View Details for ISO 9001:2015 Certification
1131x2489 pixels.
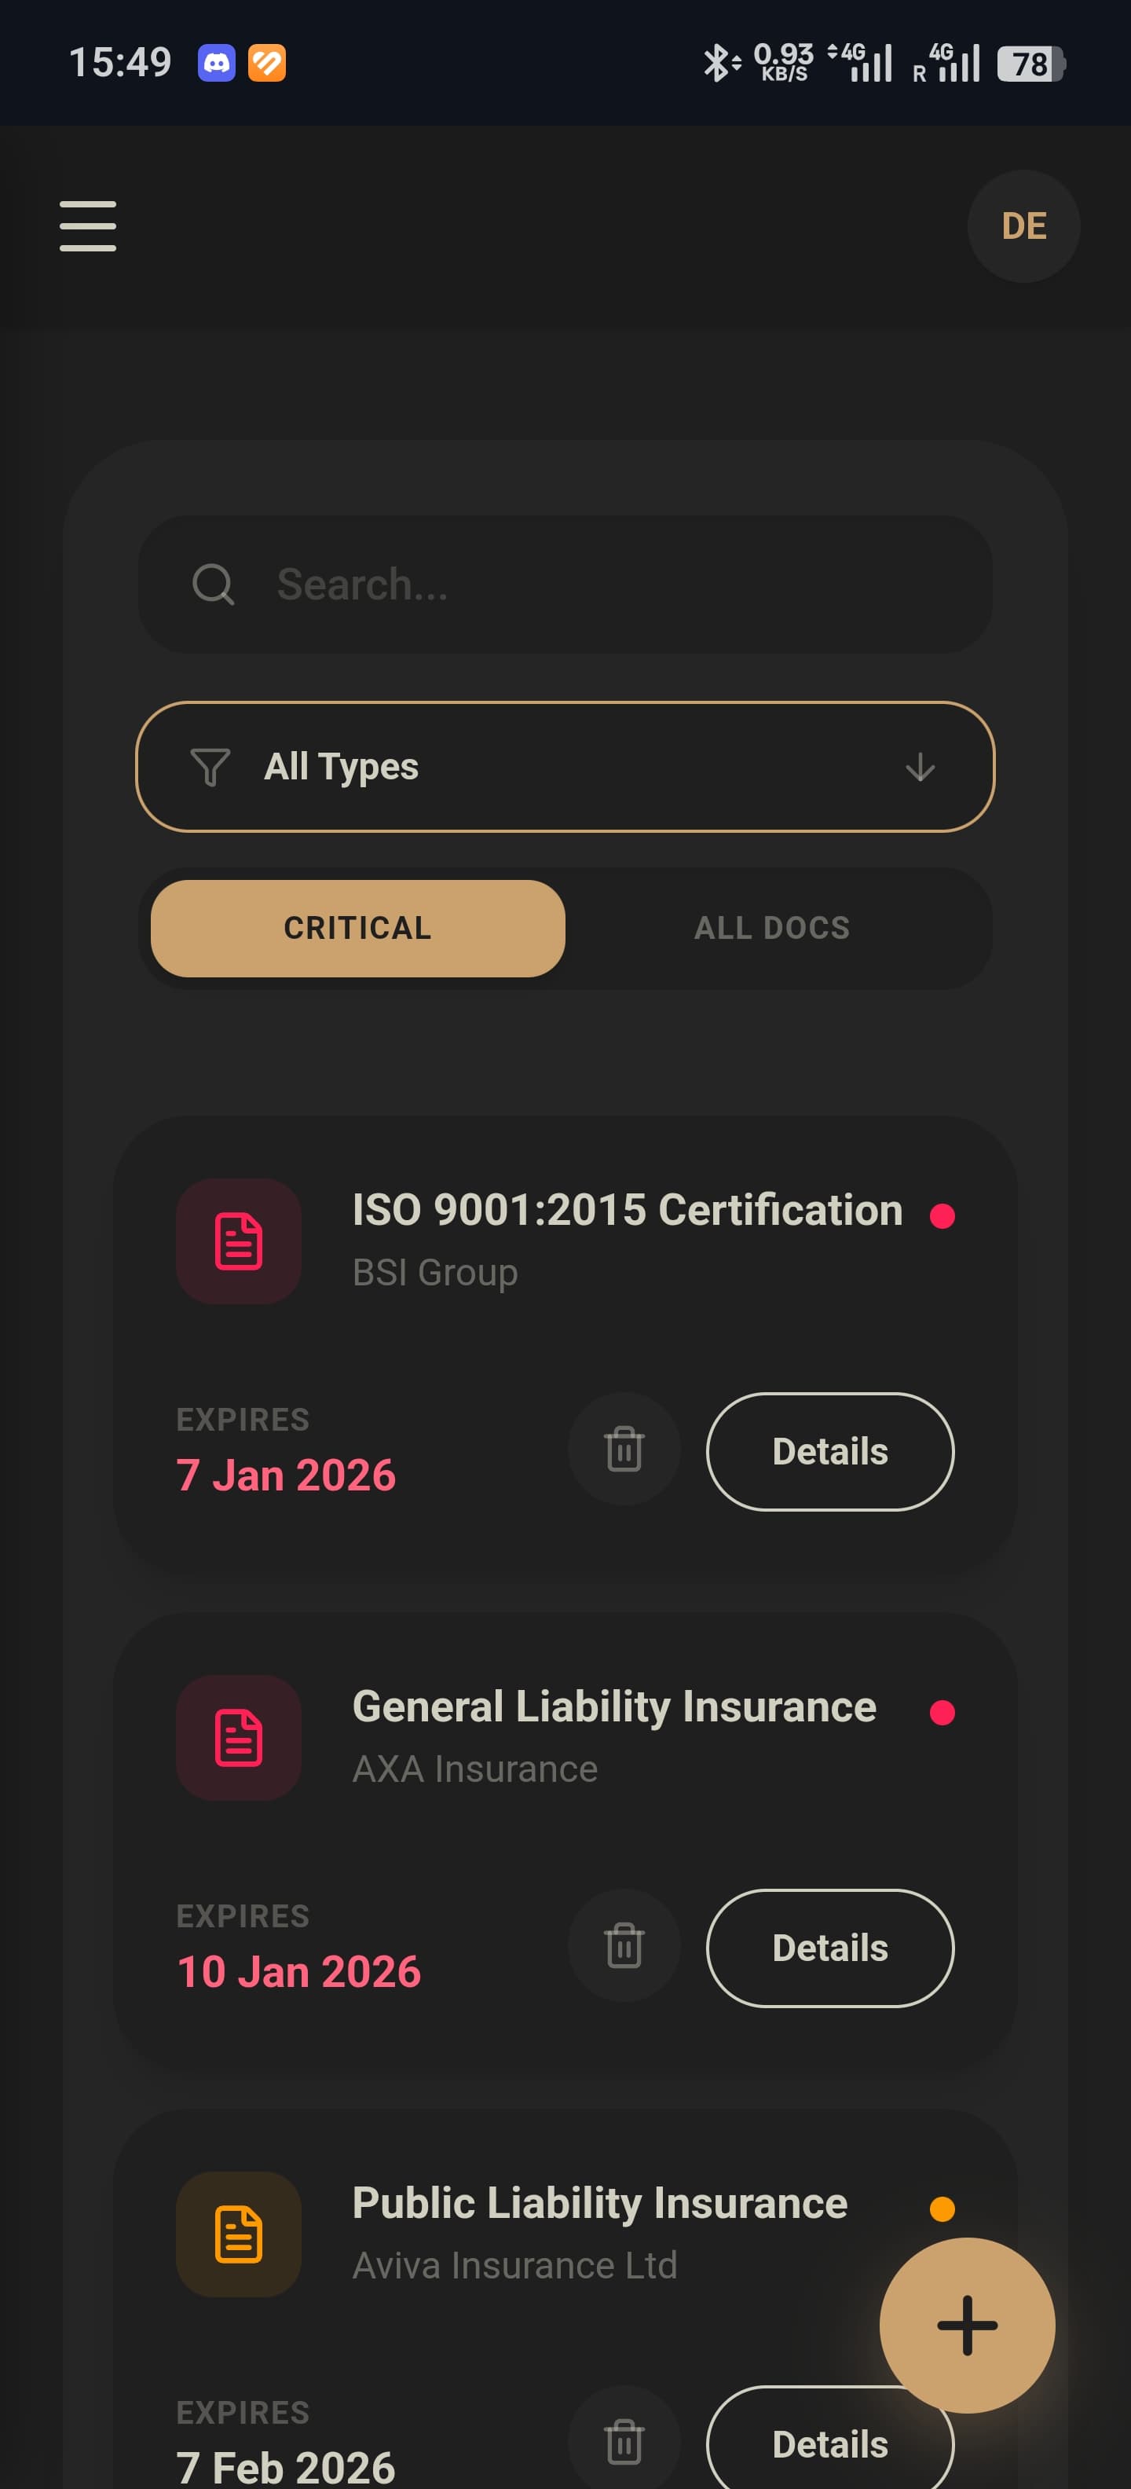pyautogui.click(x=829, y=1451)
